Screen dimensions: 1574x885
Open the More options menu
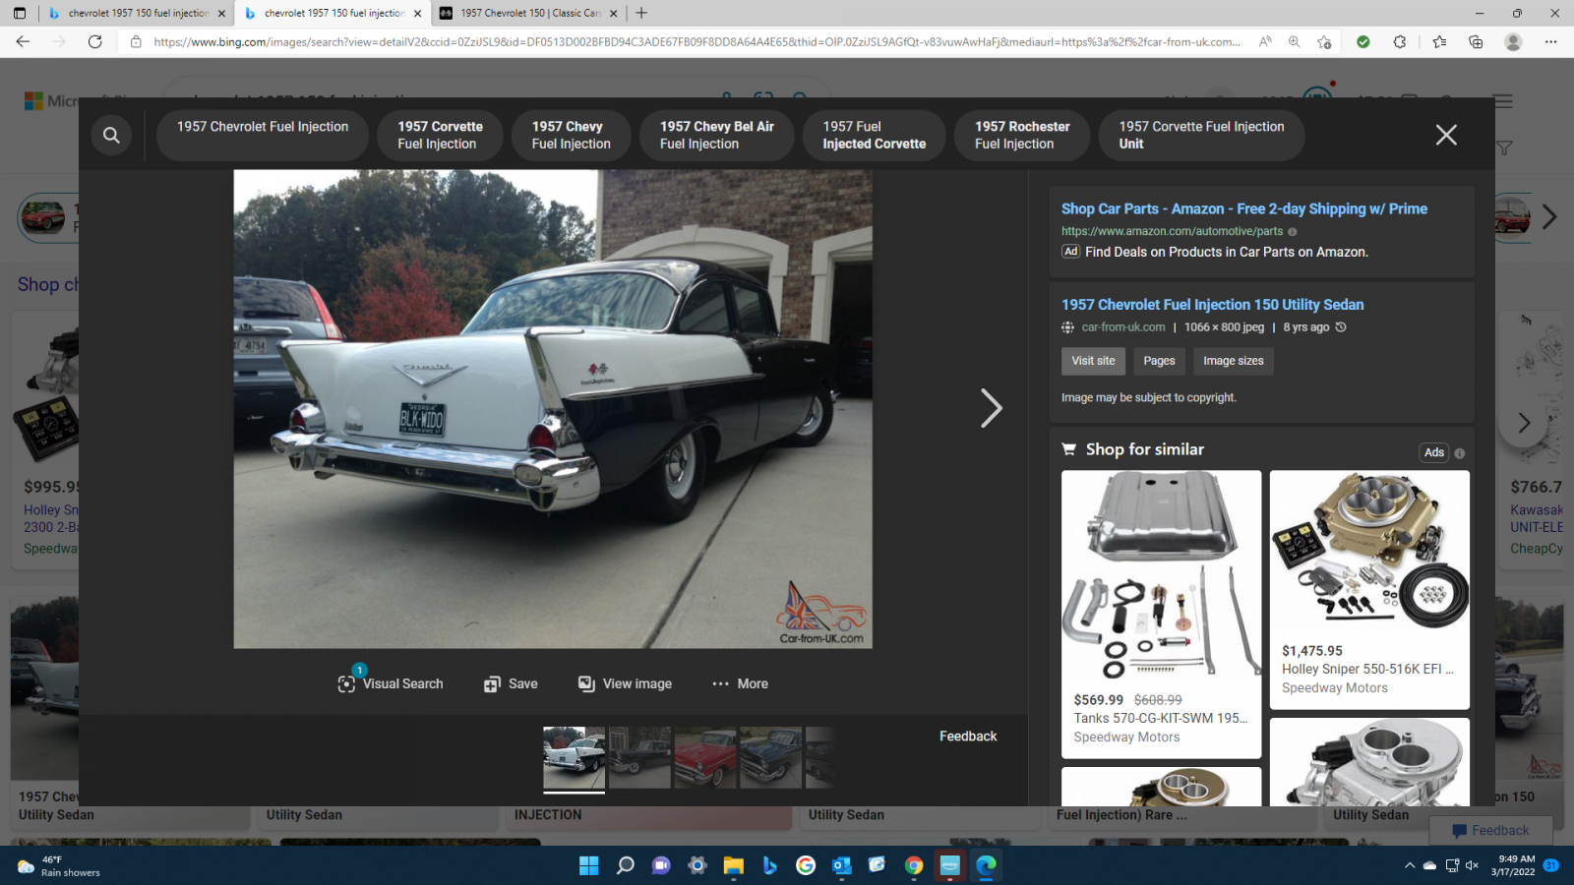740,683
